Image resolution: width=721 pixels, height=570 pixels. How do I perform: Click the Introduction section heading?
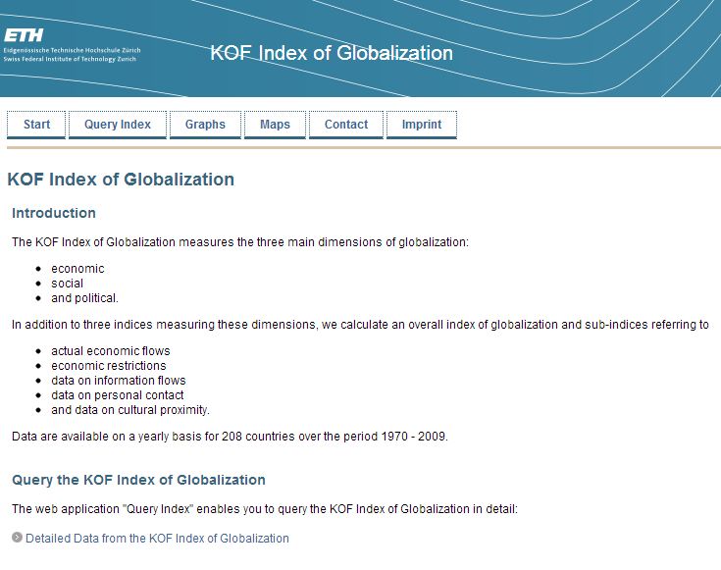pos(54,213)
